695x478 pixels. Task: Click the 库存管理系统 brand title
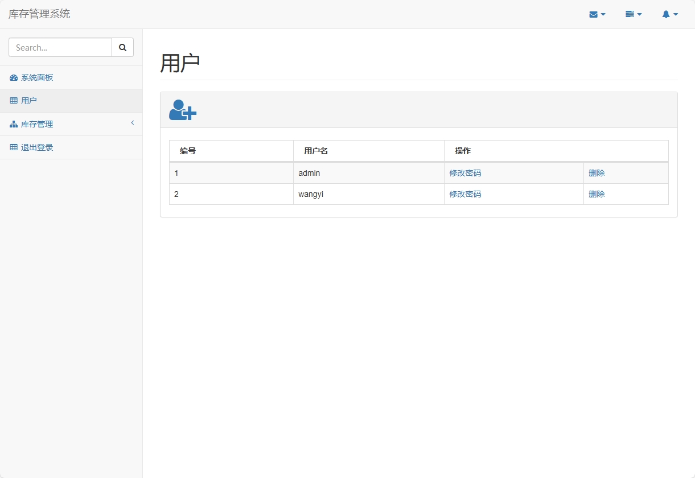coord(39,14)
